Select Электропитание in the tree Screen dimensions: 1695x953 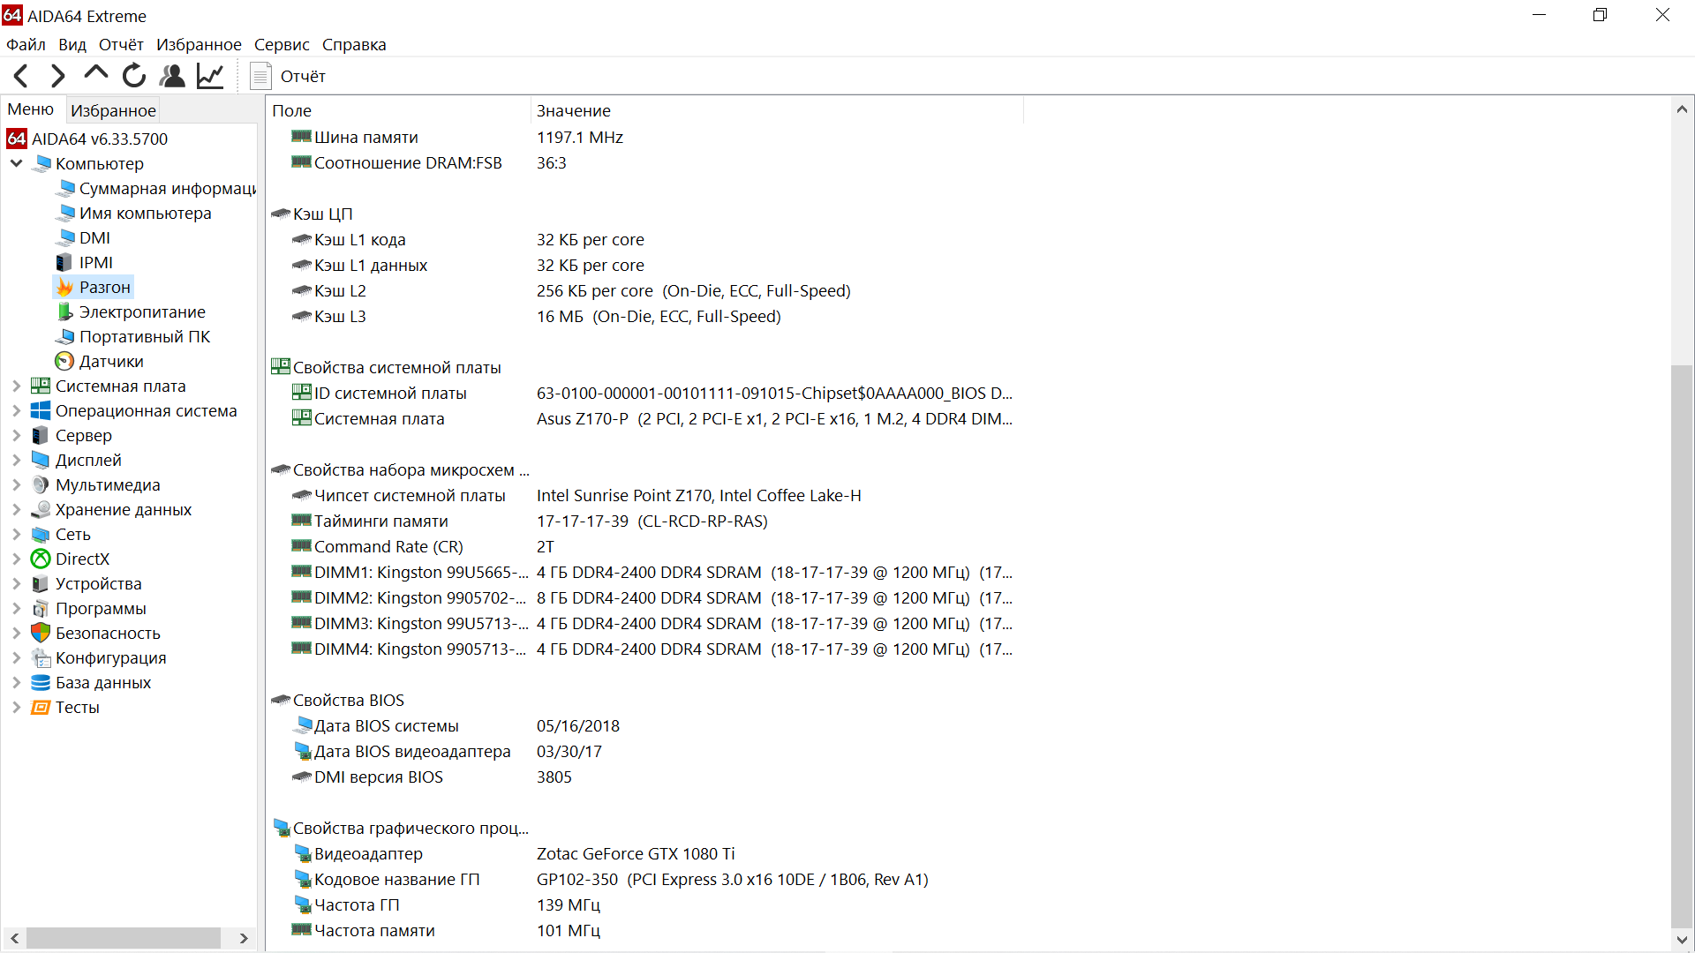click(141, 312)
